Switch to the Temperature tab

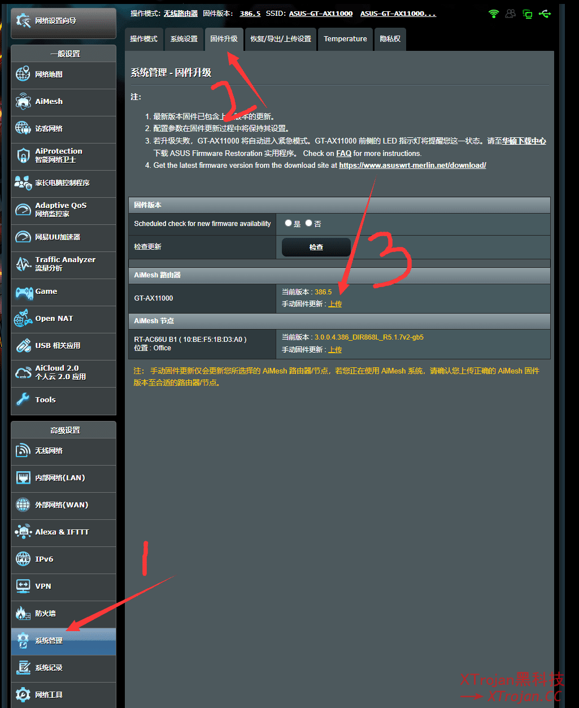pyautogui.click(x=345, y=39)
